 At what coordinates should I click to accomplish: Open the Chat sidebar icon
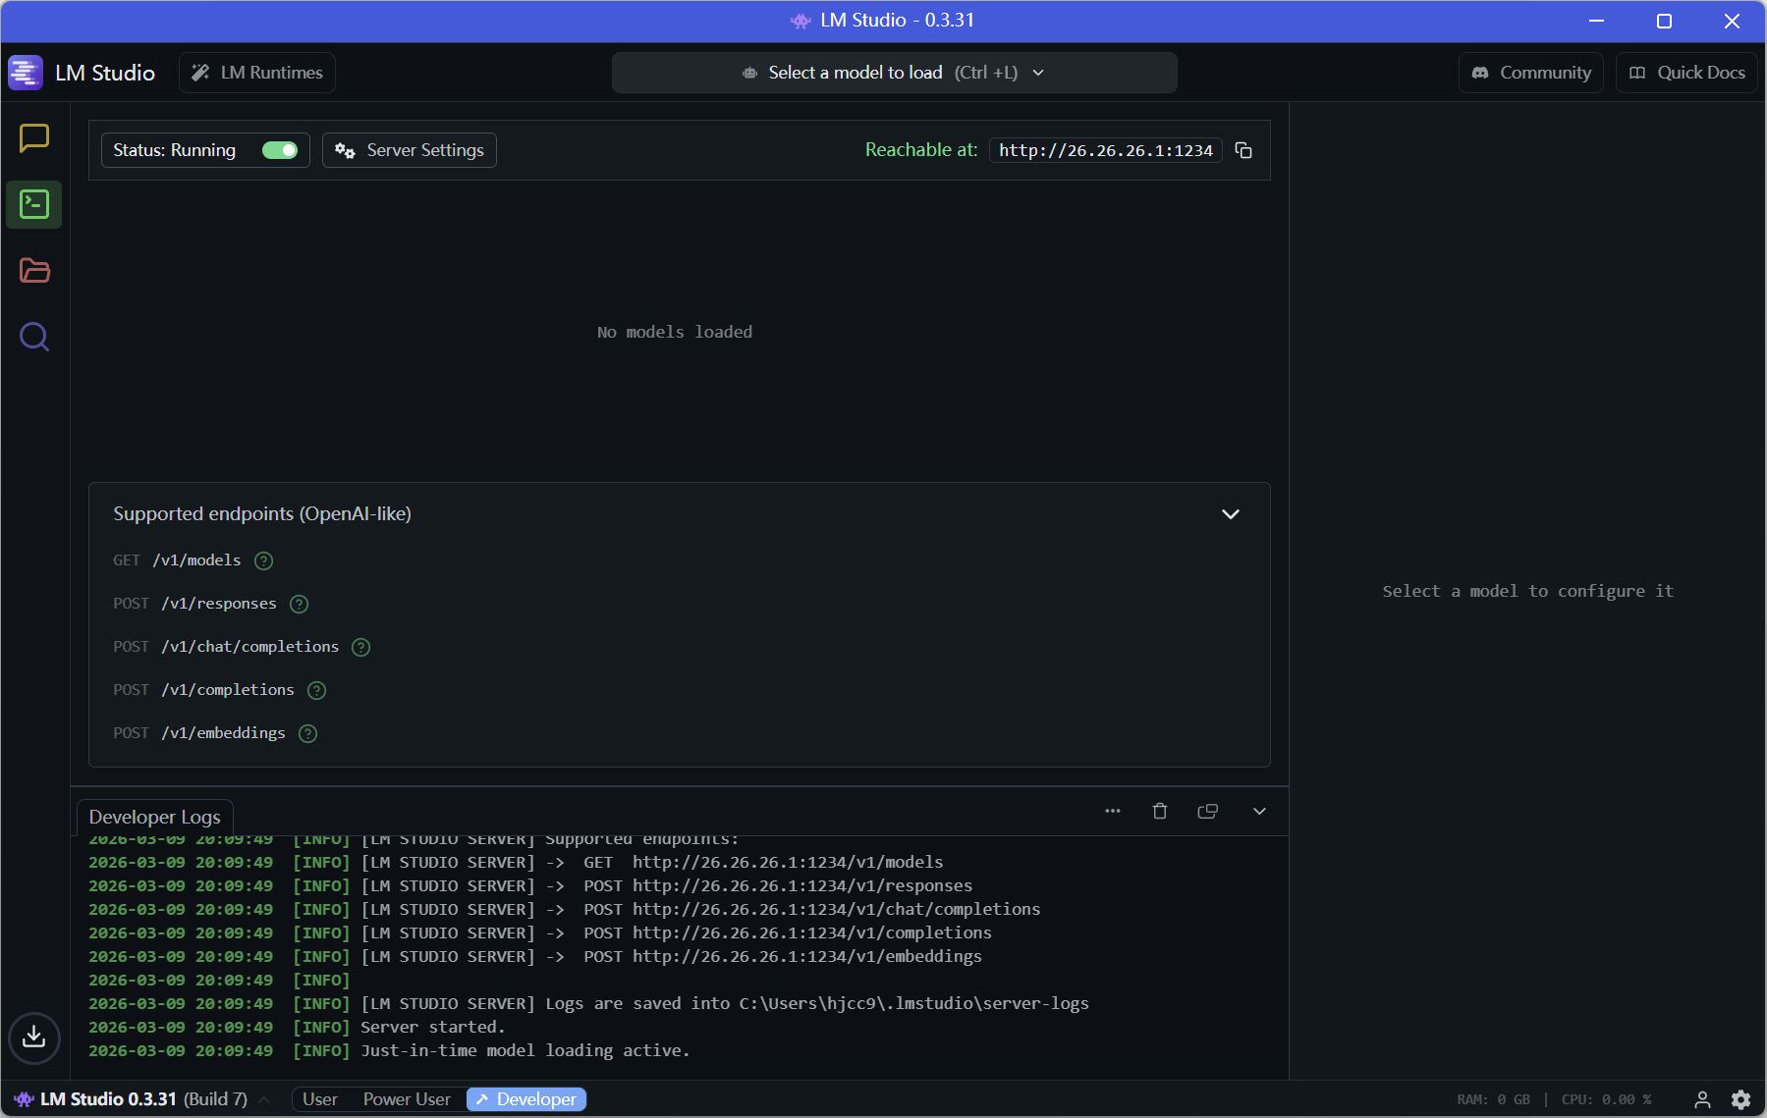[34, 138]
